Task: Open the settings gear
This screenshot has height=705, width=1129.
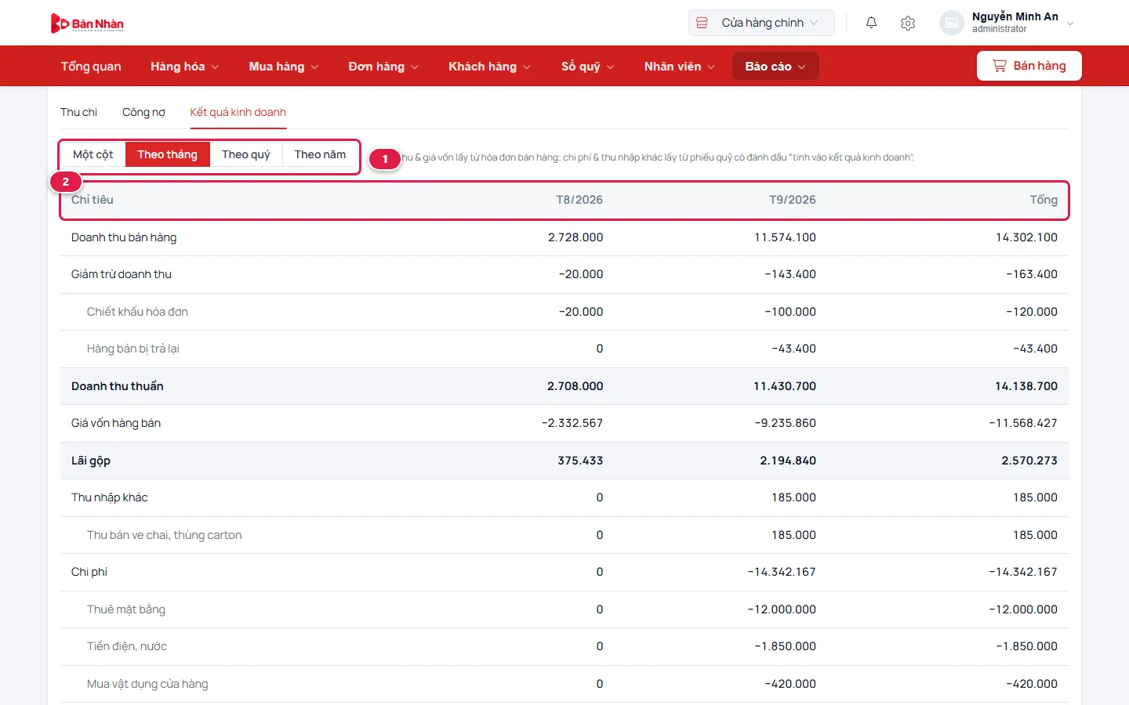Action: (x=908, y=23)
